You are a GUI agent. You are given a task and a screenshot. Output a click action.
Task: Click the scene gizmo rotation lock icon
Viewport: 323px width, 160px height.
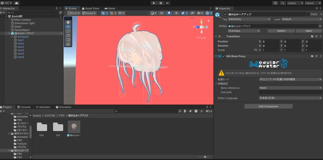208,21
